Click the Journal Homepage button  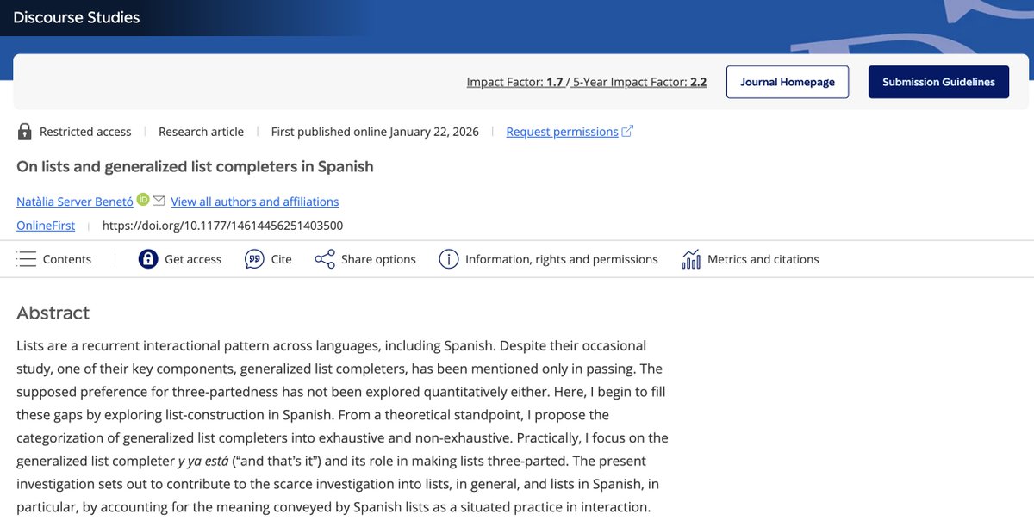[788, 82]
